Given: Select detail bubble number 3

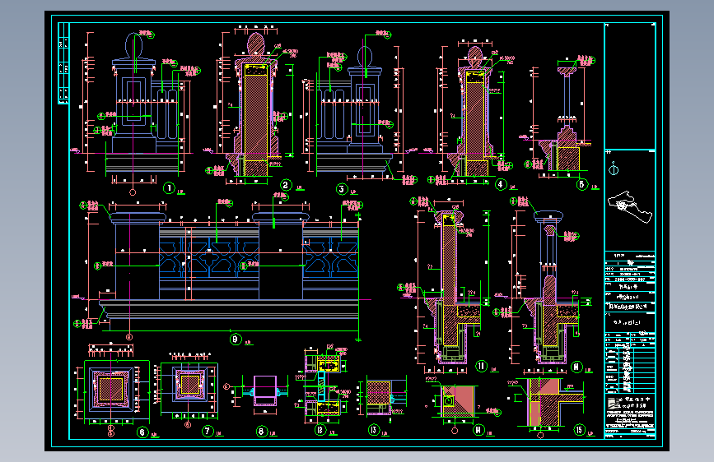Looking at the screenshot, I should coord(342,189).
